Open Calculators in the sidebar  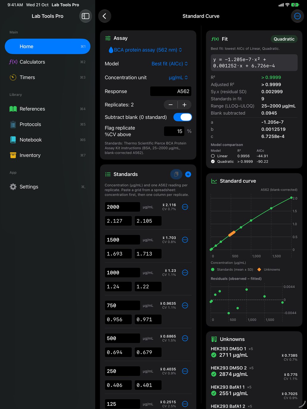point(48,62)
